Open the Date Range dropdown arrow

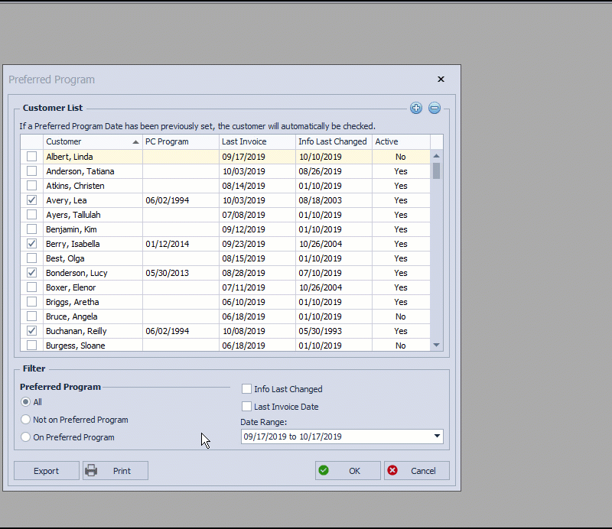click(437, 437)
